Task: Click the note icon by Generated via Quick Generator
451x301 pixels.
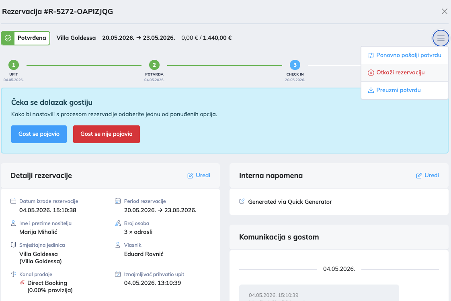Action: [242, 201]
